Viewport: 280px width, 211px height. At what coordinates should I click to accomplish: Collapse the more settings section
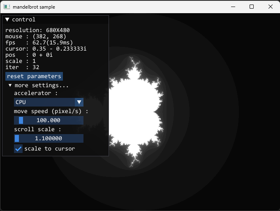coord(10,86)
